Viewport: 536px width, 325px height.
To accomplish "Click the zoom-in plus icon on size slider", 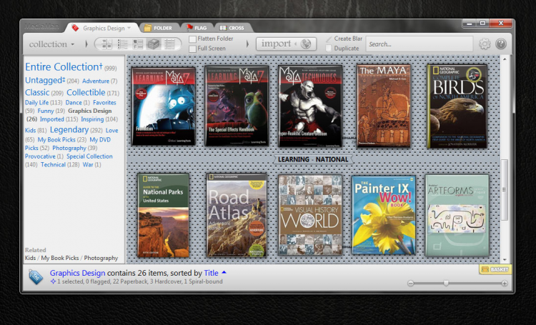I will (505, 284).
